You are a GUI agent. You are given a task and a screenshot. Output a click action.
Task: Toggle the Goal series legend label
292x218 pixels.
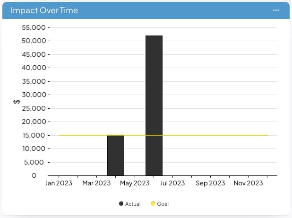163,204
